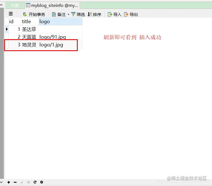Select the cell 天蓝蓝
This screenshot has width=212, height=186.
(x=30, y=37)
